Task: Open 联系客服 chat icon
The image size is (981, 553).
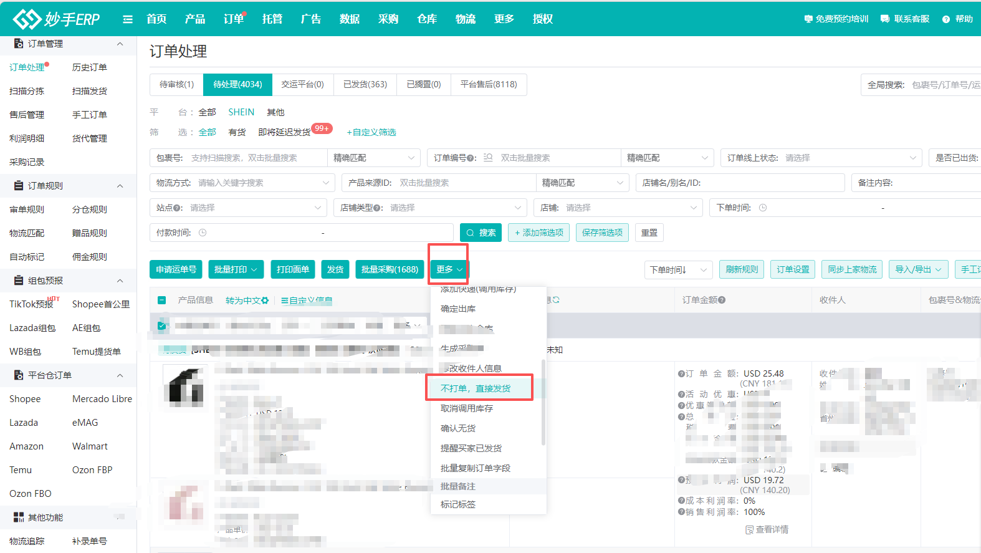Action: click(x=885, y=19)
